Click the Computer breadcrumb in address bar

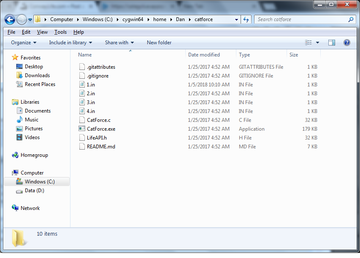62,19
